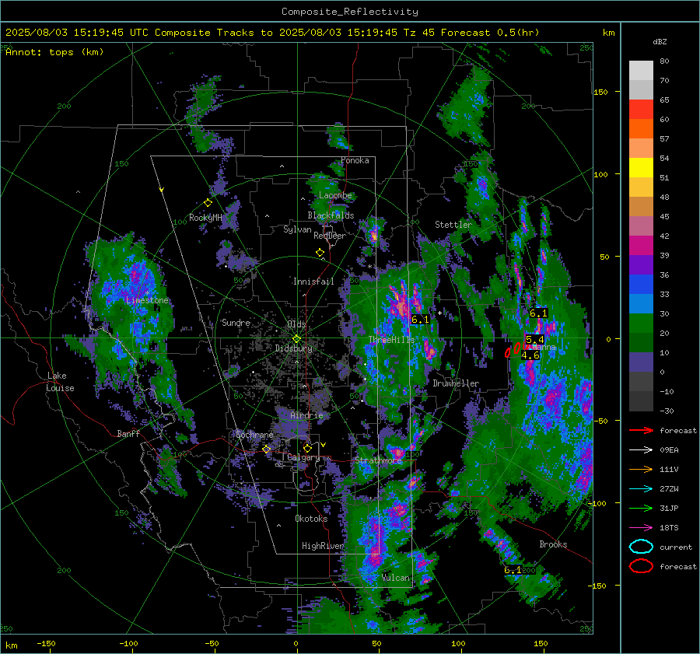Click the lightest gray swatch at 80 dBZ

pyautogui.click(x=641, y=71)
